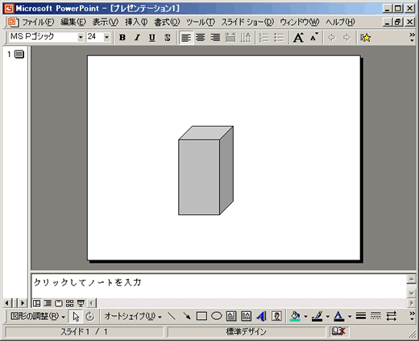Toggle bold formatting
Image resolution: width=419 pixels, height=341 pixels.
[122, 38]
